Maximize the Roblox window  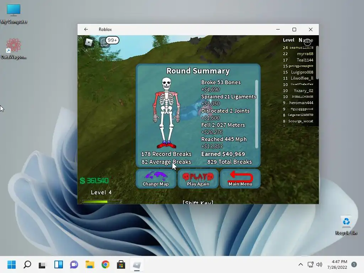coord(294,30)
